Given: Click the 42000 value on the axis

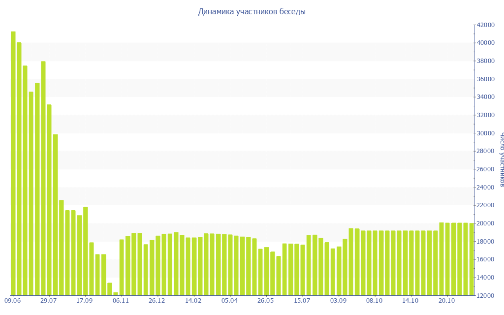Looking at the screenshot, I should [486, 25].
